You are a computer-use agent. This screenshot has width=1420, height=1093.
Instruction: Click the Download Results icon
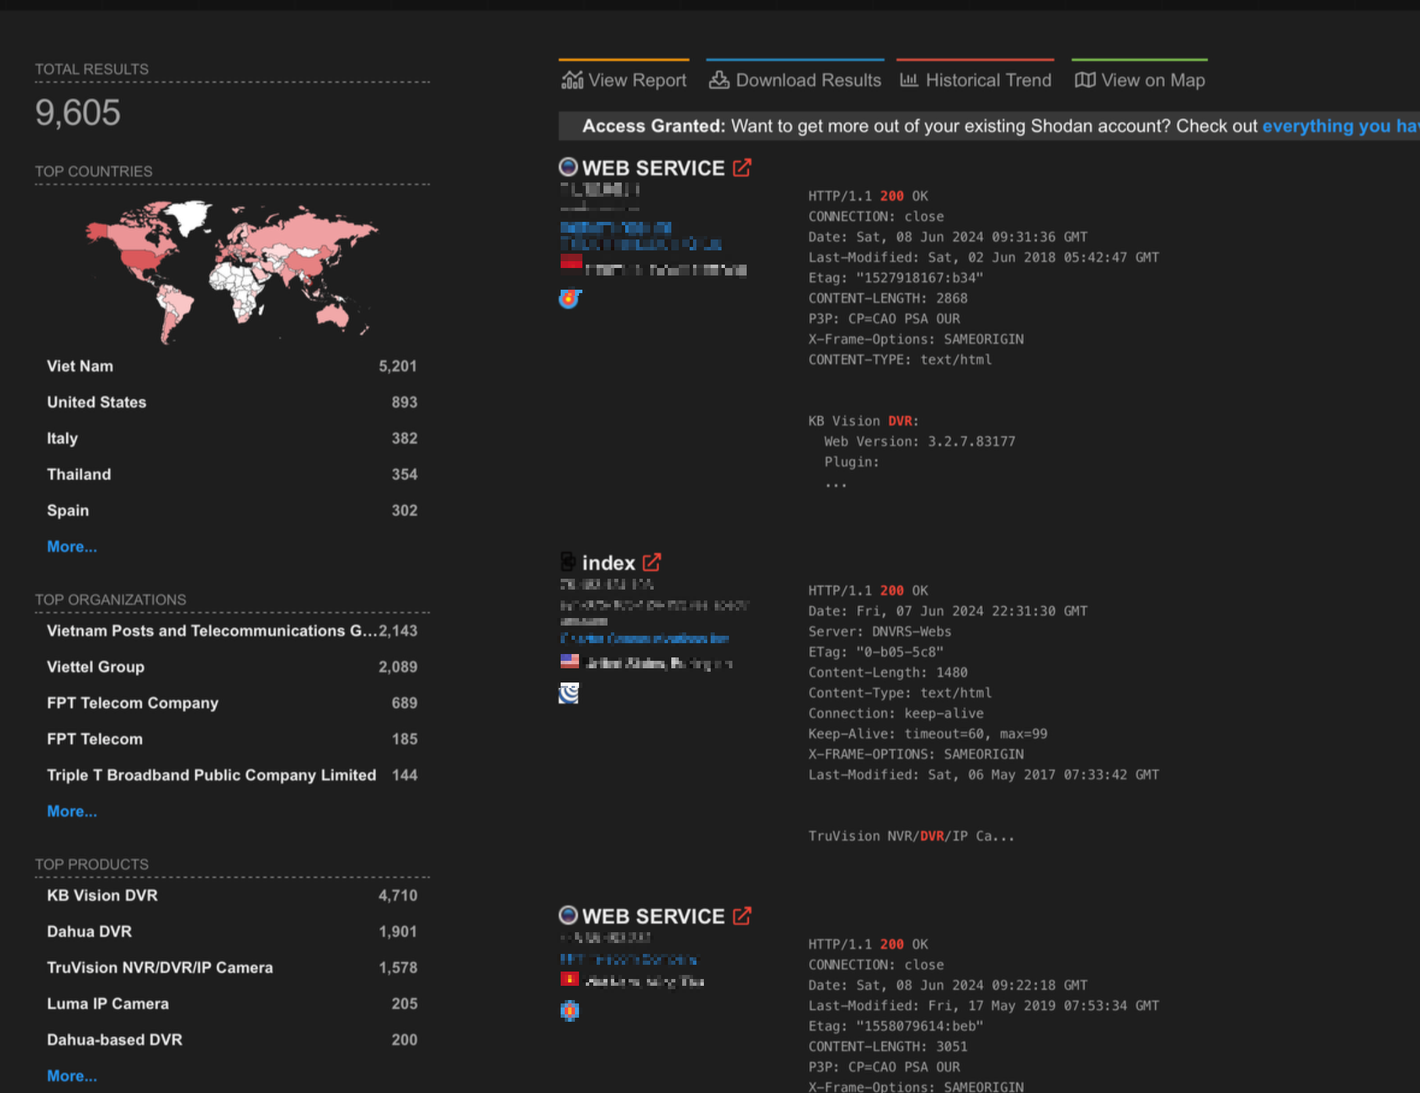tap(719, 81)
